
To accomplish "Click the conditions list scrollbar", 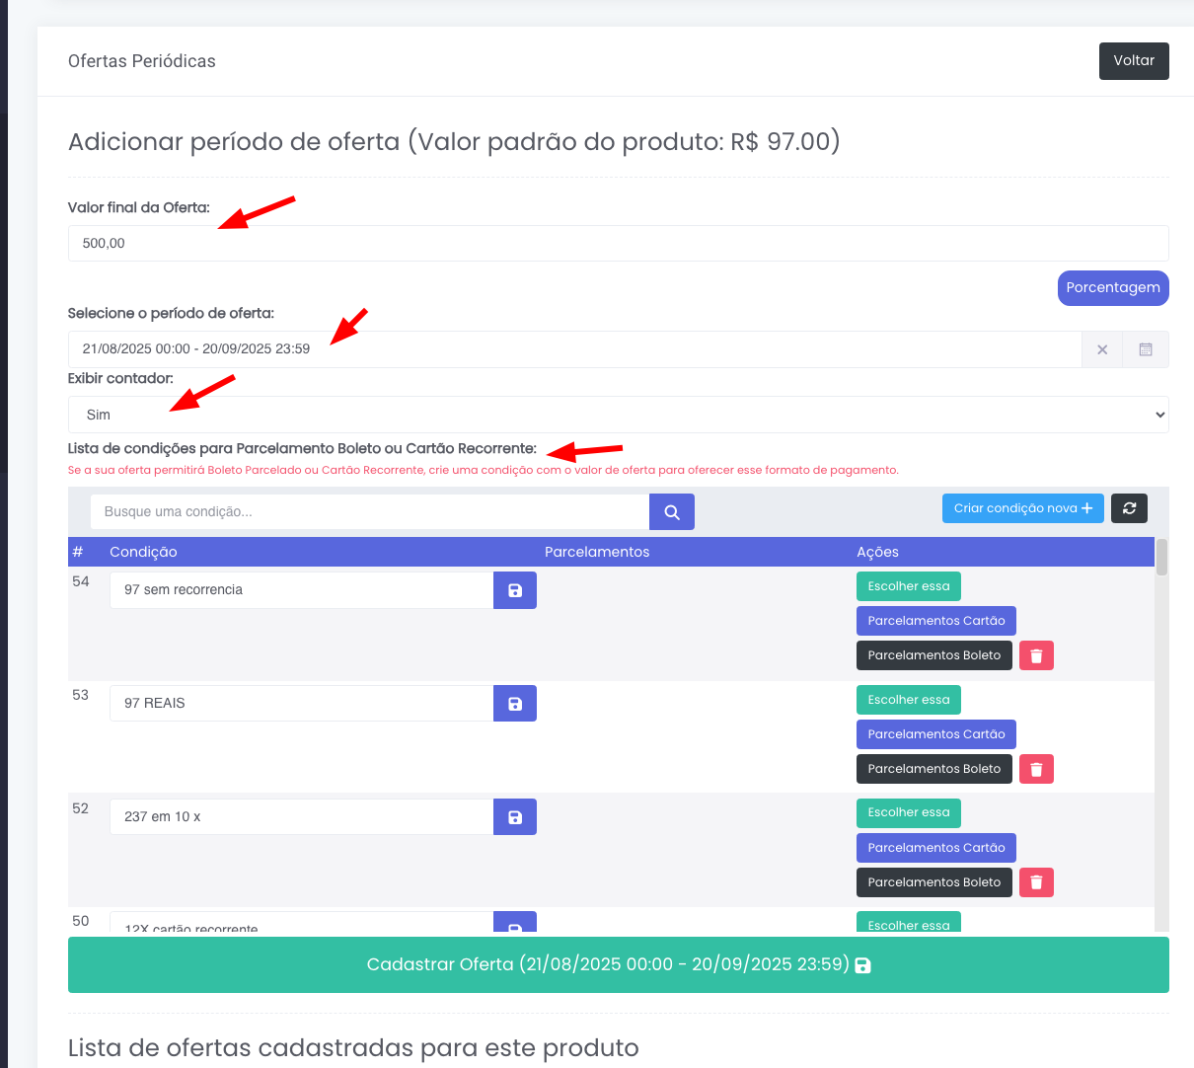I will [1161, 557].
